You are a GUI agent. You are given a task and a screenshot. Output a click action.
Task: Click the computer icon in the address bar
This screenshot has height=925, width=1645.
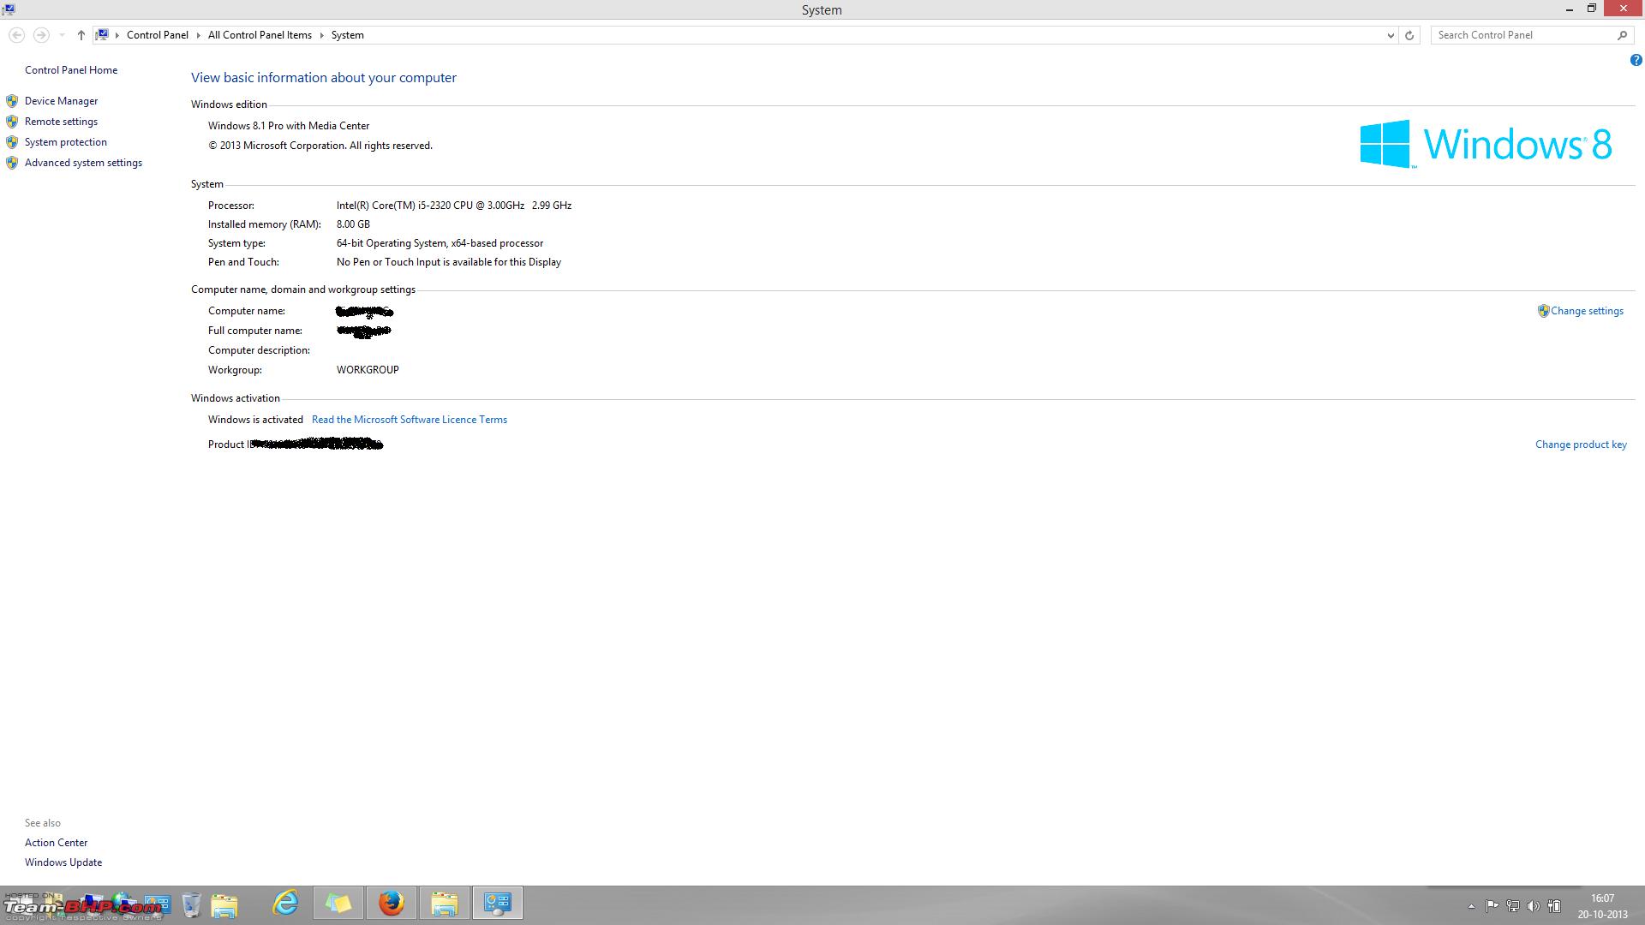click(x=102, y=35)
